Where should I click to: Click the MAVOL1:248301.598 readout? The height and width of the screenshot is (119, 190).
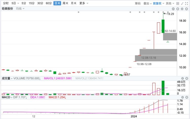[x=58, y=78]
